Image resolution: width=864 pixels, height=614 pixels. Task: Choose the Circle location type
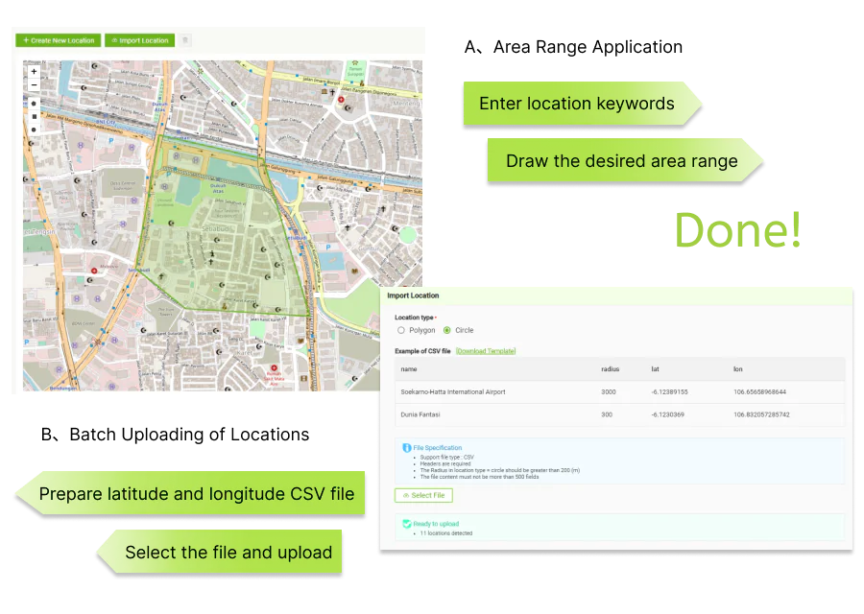click(x=446, y=330)
